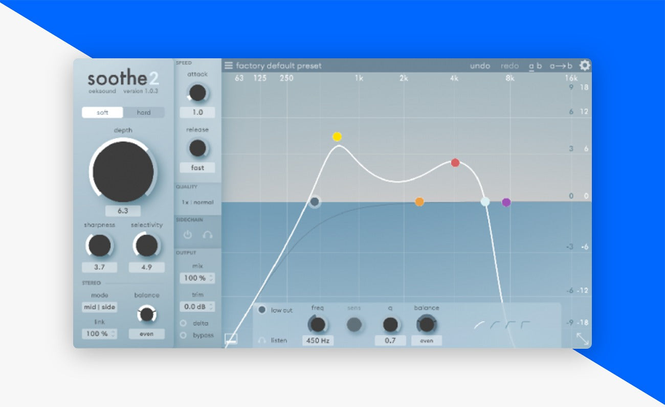Screen dimensions: 665x407
Task: Open the stereo mode mid | side selector
Action: (x=100, y=307)
